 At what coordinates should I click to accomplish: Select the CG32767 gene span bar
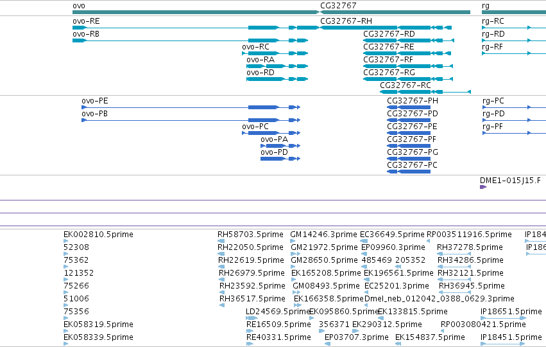395,12
